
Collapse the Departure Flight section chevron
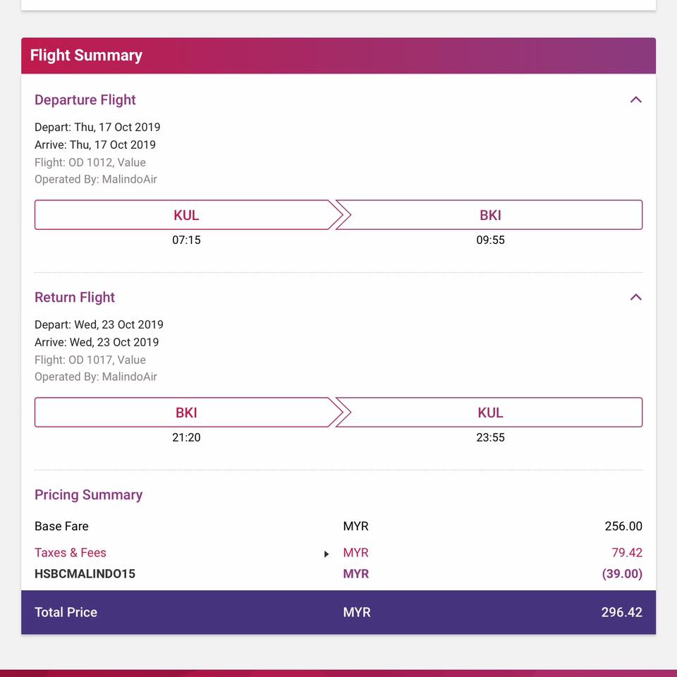click(635, 99)
